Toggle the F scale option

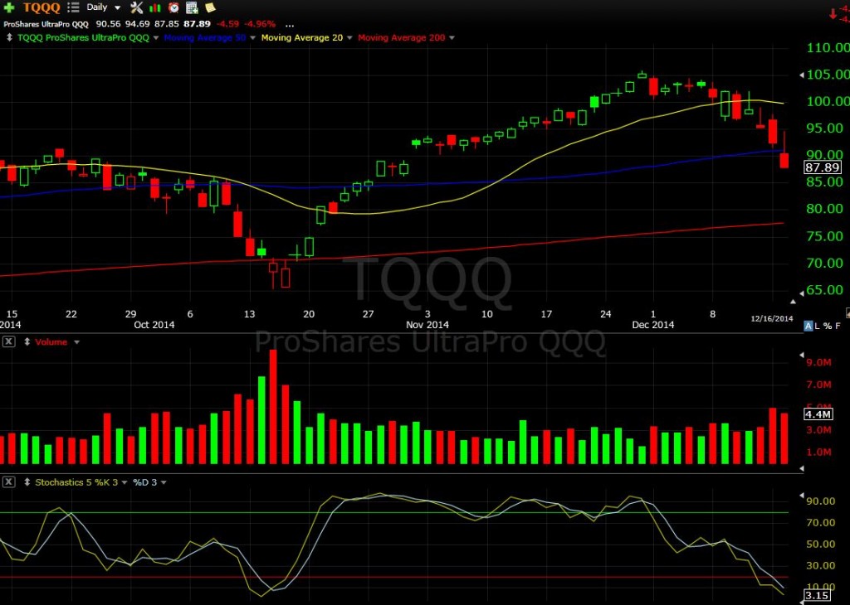838,326
